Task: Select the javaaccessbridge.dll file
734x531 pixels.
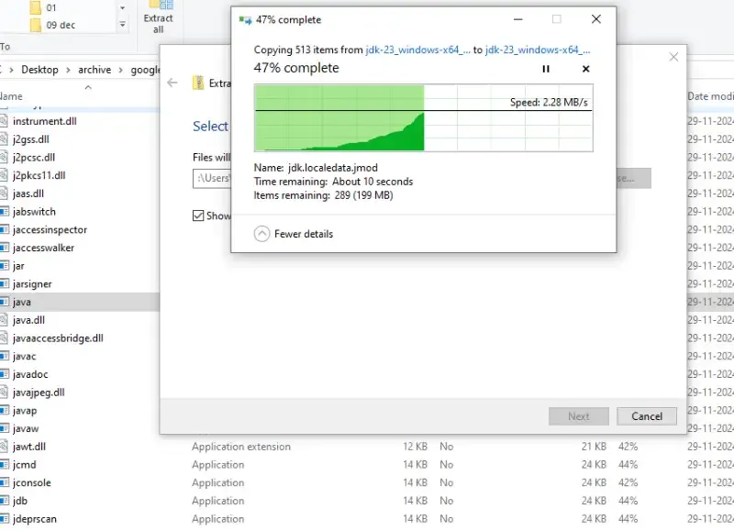Action: coord(58,338)
